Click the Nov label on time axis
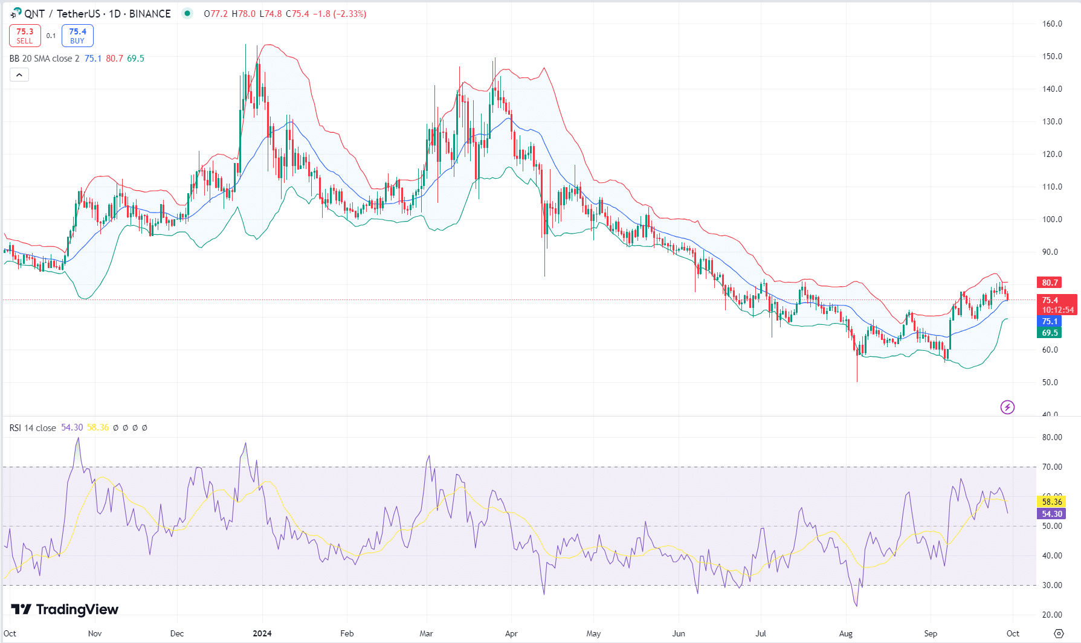 tap(95, 633)
